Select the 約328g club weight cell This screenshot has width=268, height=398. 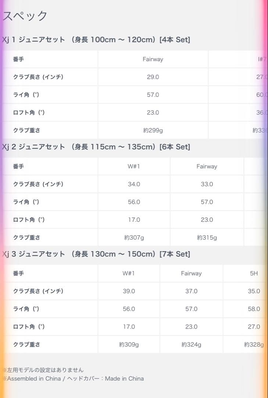click(x=254, y=345)
